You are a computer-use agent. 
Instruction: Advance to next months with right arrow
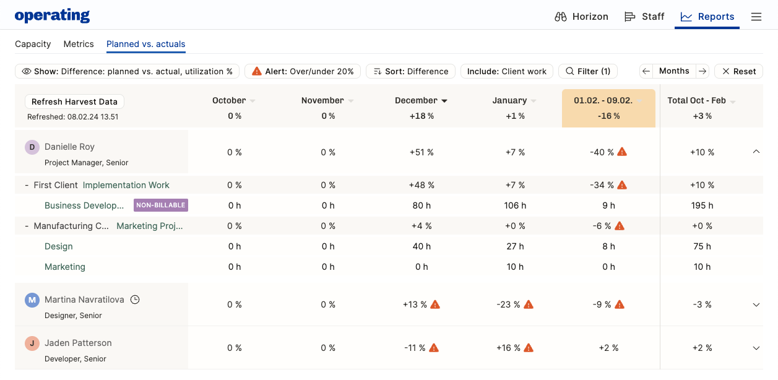coord(702,71)
